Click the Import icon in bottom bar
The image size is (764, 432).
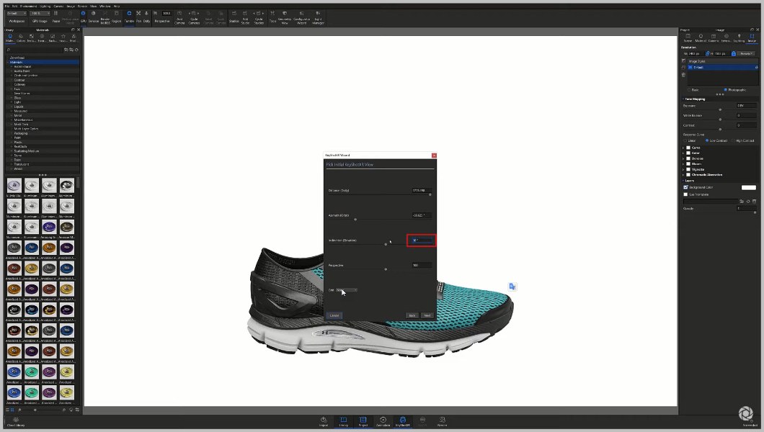pyautogui.click(x=324, y=420)
